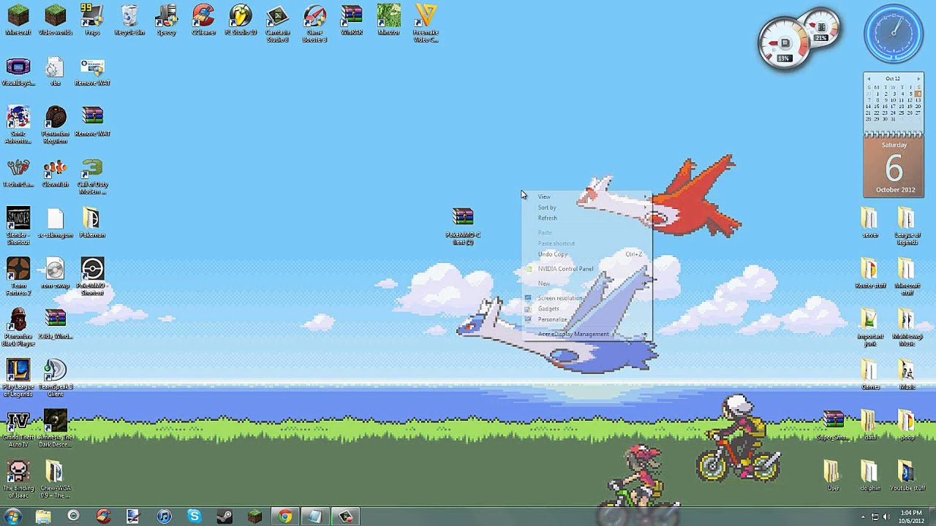The image size is (936, 526).
Task: Select the Penumbra Black Plague shortcut
Action: (x=18, y=327)
